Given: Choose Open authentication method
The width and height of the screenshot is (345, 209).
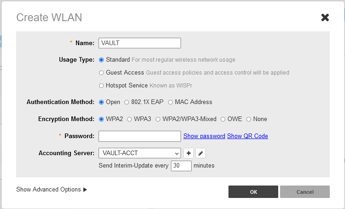Looking at the screenshot, I should pyautogui.click(x=101, y=102).
